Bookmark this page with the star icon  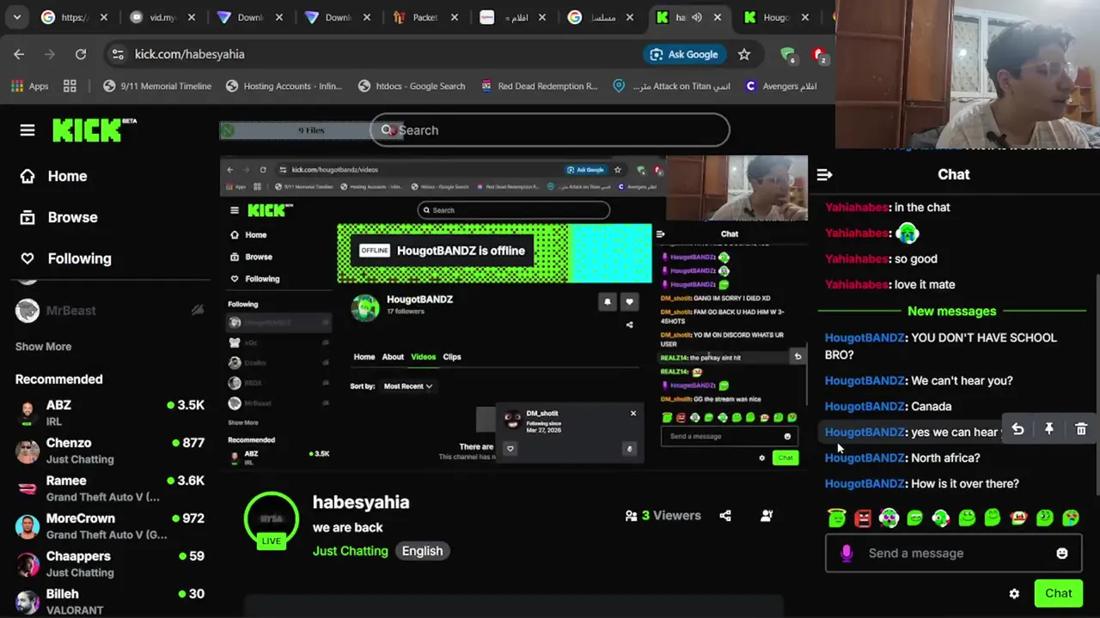[x=744, y=54]
